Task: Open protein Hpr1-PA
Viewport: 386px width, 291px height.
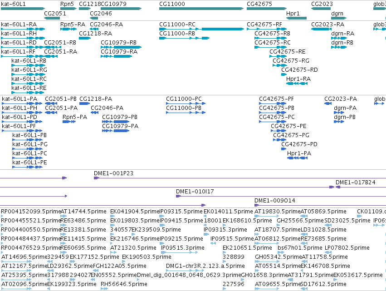Action: (298, 158)
